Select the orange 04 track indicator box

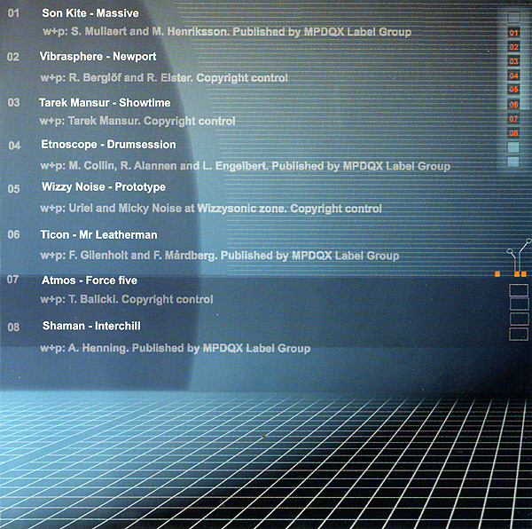[x=513, y=75]
